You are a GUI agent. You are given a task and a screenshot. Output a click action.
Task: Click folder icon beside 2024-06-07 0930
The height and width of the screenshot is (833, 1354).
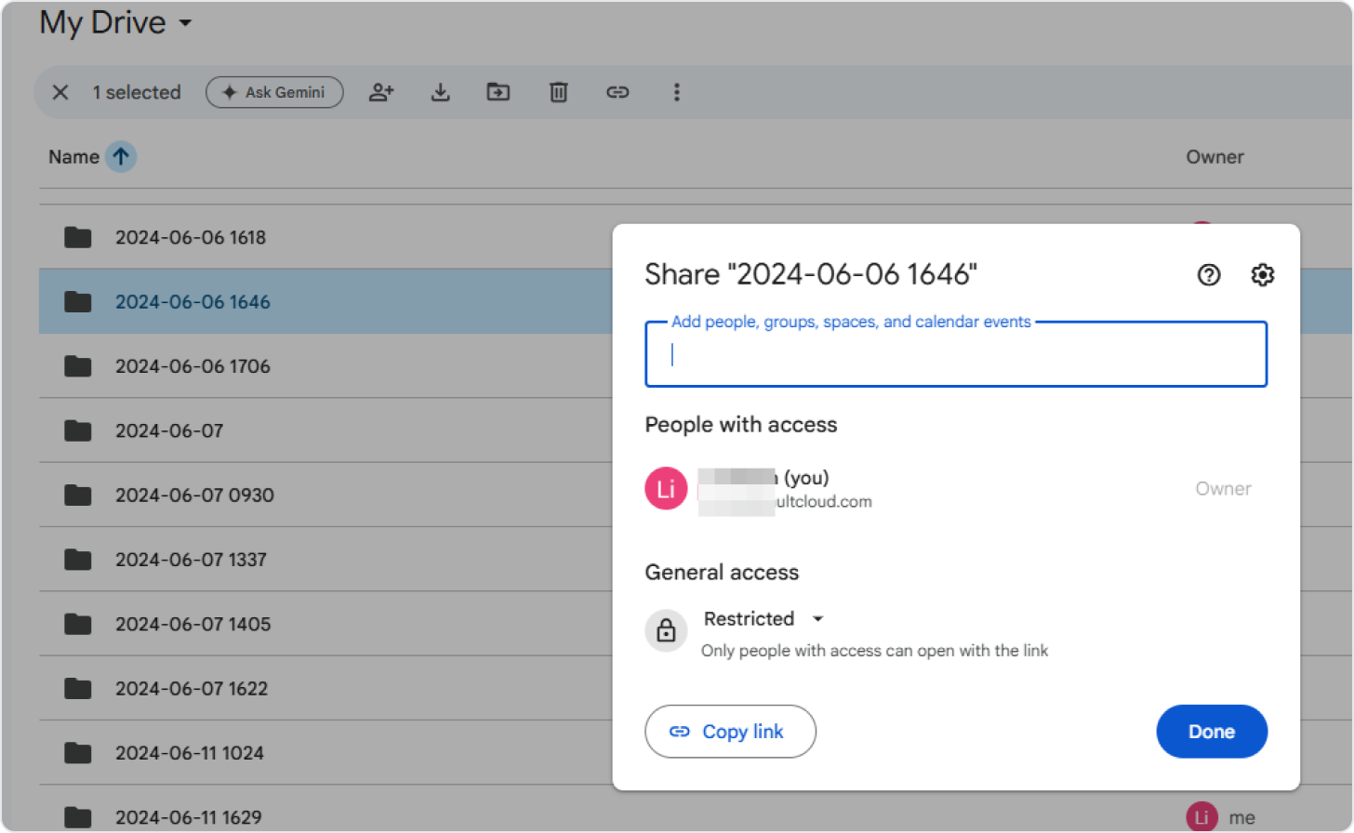point(78,496)
